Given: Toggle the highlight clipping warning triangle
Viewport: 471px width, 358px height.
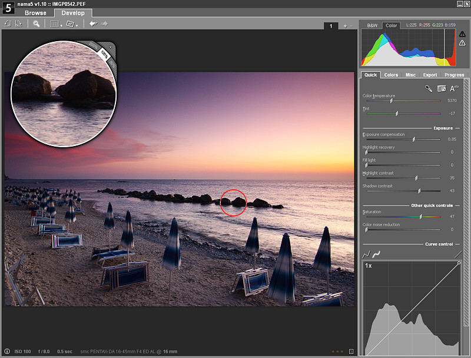Looking at the screenshot, I should coord(462,34).
